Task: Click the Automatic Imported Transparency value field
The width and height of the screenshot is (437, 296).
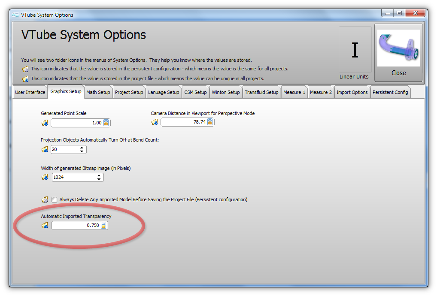Action: pyautogui.click(x=76, y=226)
